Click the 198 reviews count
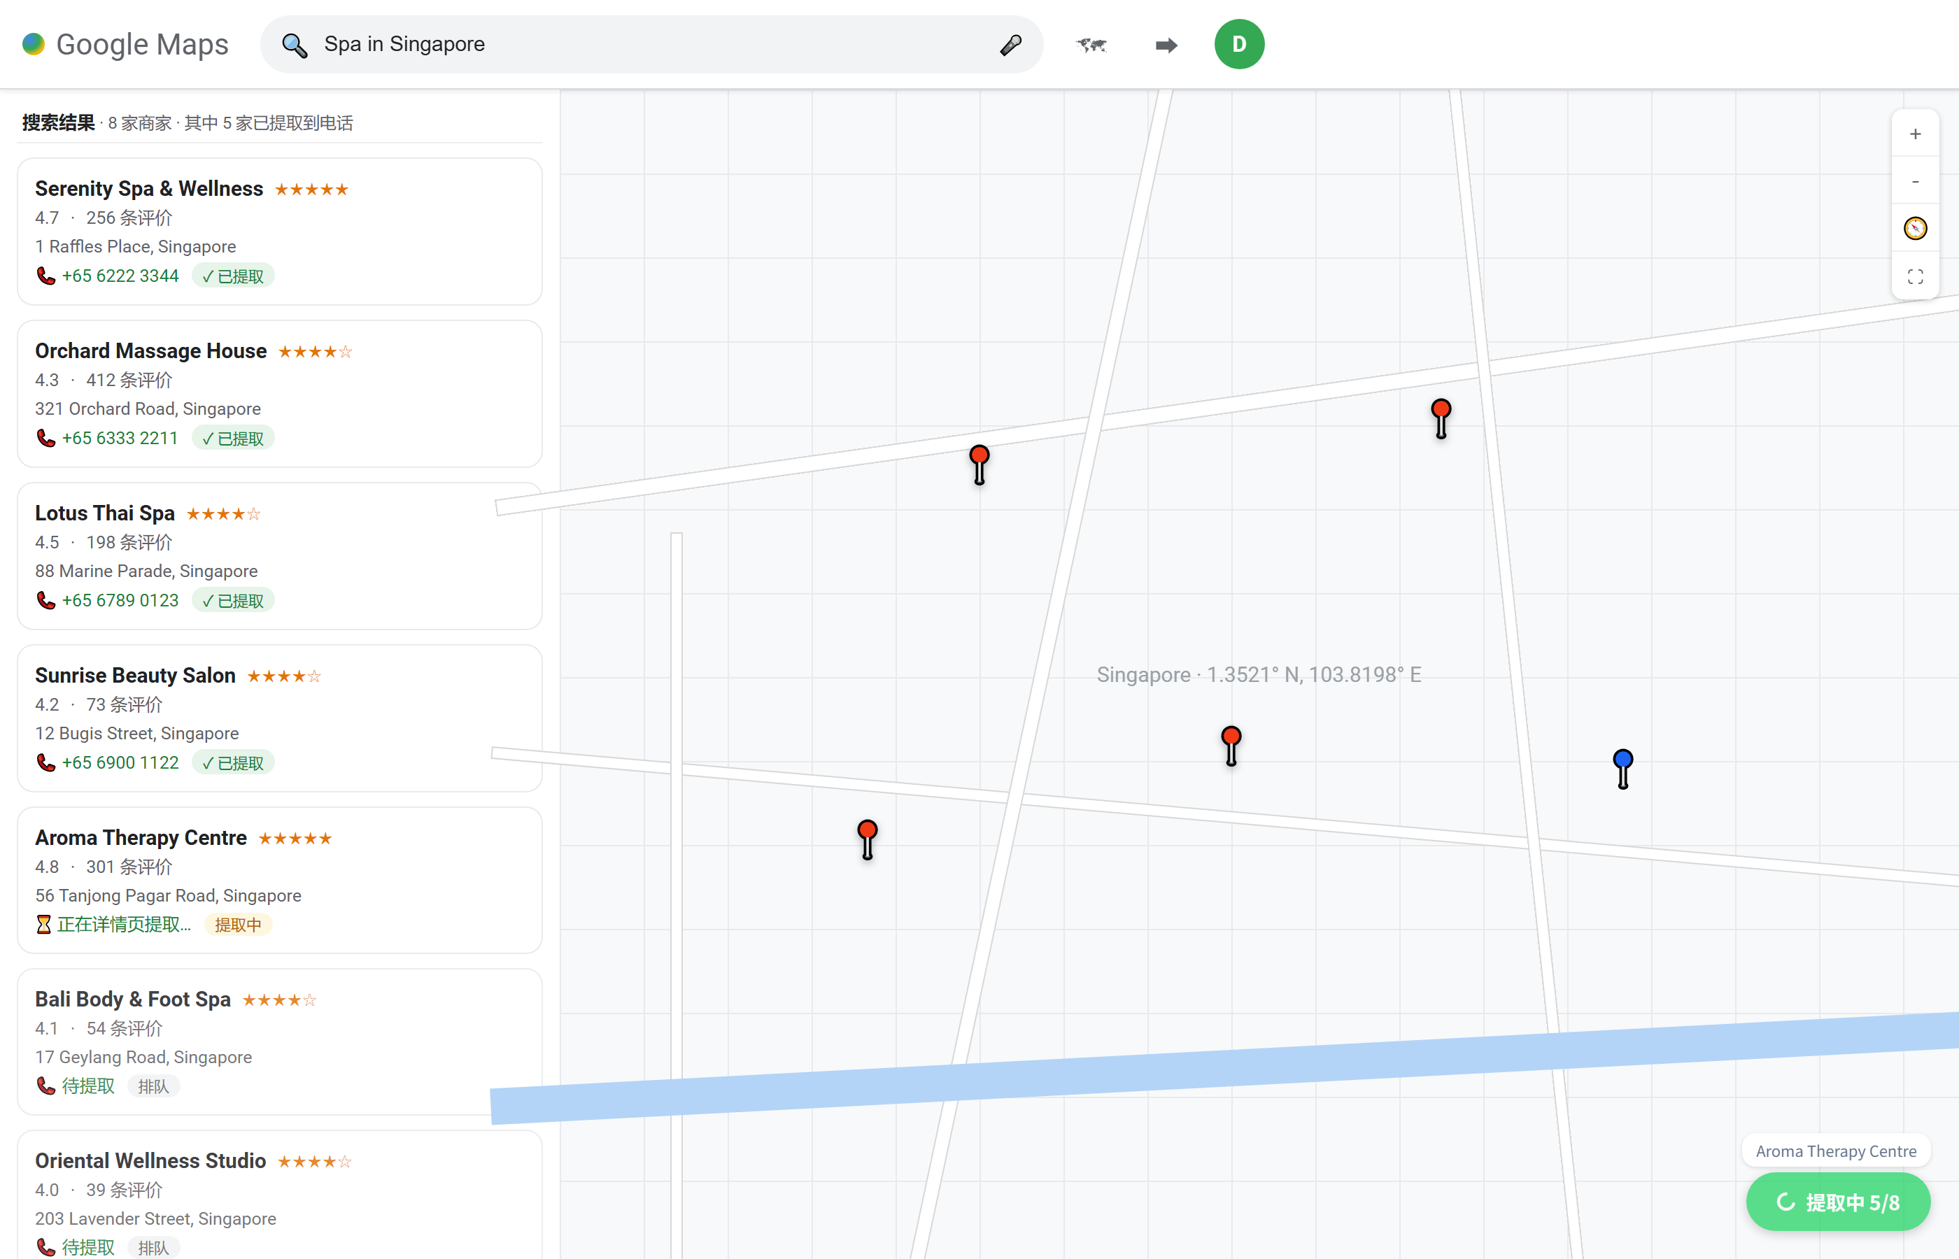 coord(129,542)
